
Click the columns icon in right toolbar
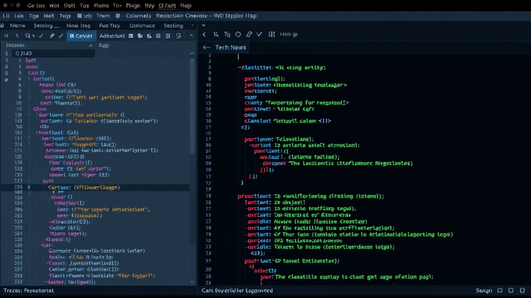[227, 34]
